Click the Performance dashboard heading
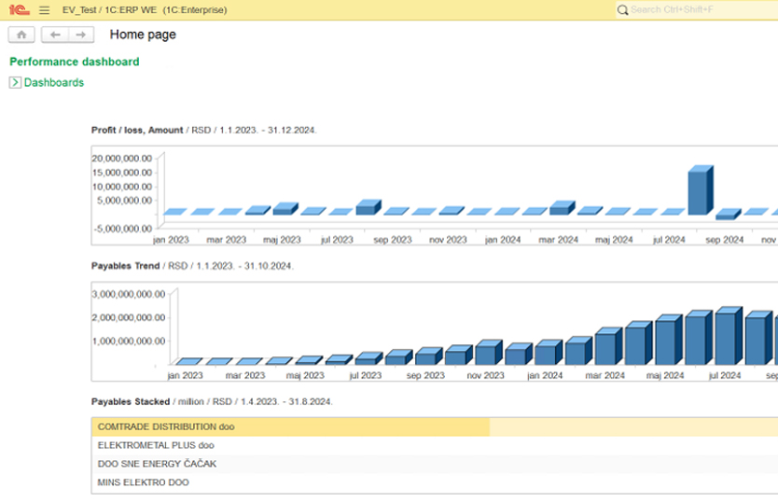 click(x=75, y=62)
